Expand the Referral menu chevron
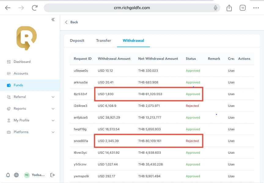This screenshot has width=264, height=183. click(x=53, y=97)
